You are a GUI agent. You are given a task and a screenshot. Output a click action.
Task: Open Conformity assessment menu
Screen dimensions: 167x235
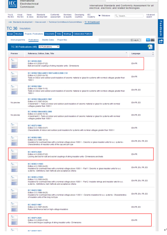[x=55, y=16]
